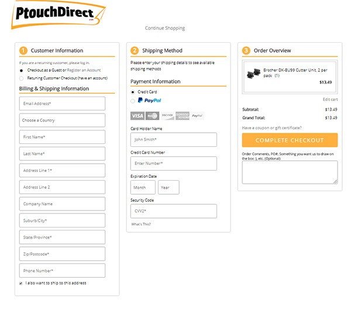Choose the PayPal payment radio button
Viewport: 351px width, 310px height.
(133, 101)
